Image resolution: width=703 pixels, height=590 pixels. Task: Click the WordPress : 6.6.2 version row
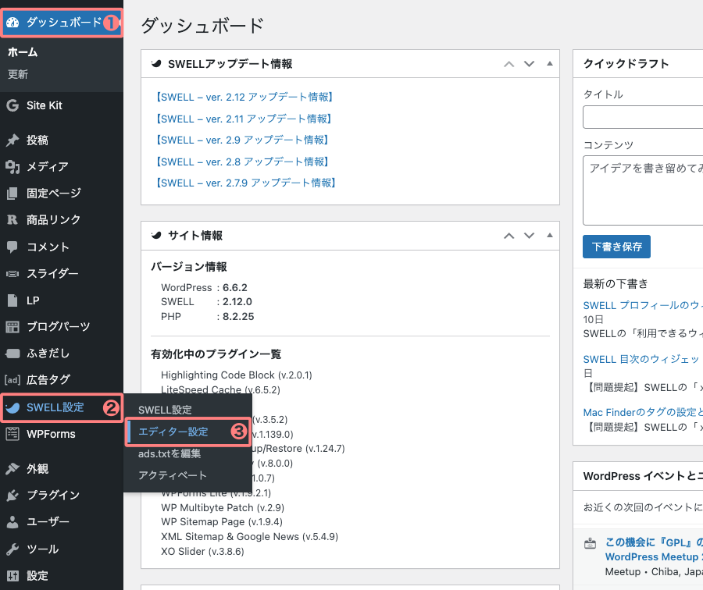(x=204, y=288)
